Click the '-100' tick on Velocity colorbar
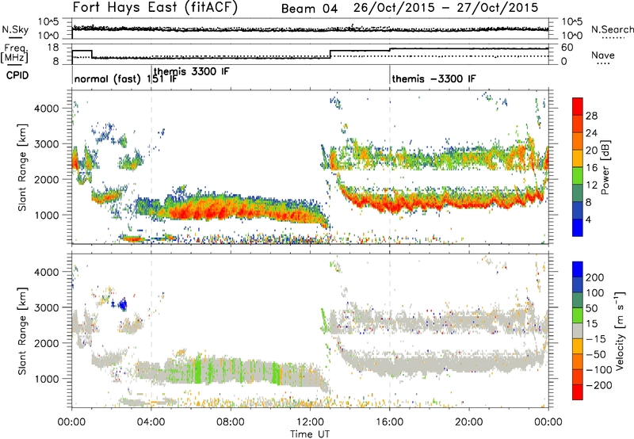 [x=599, y=369]
